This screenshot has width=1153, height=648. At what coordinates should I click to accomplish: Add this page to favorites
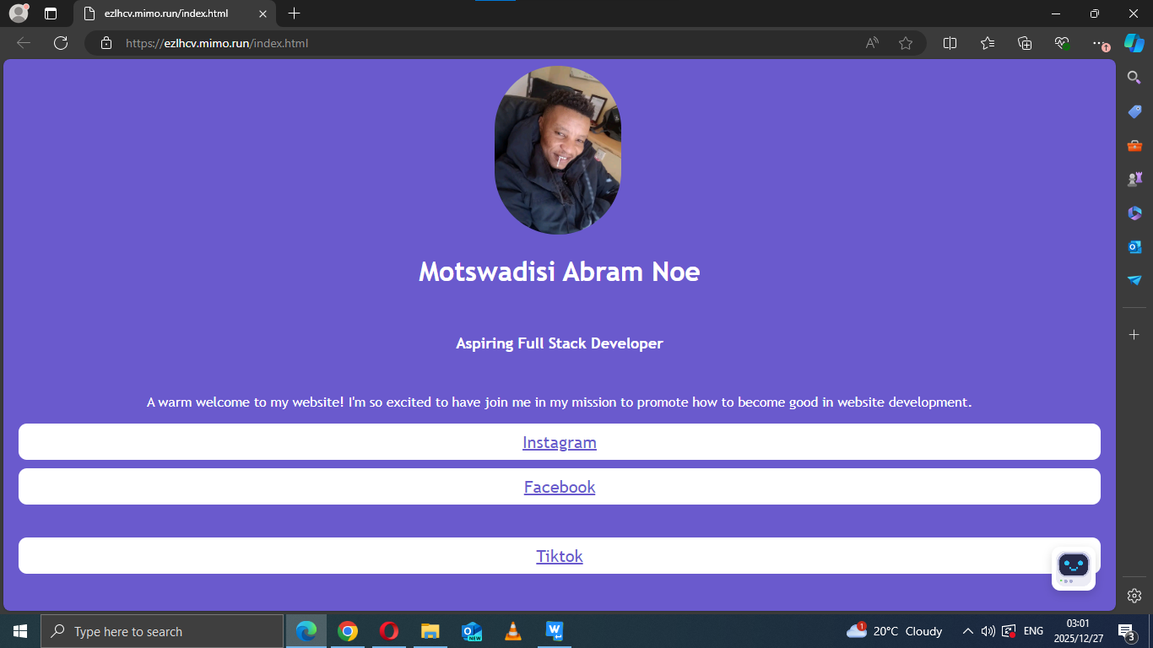tap(906, 43)
